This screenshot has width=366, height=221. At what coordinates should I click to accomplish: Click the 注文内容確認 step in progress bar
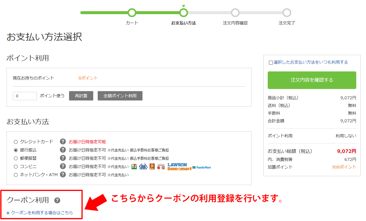[x=235, y=13]
